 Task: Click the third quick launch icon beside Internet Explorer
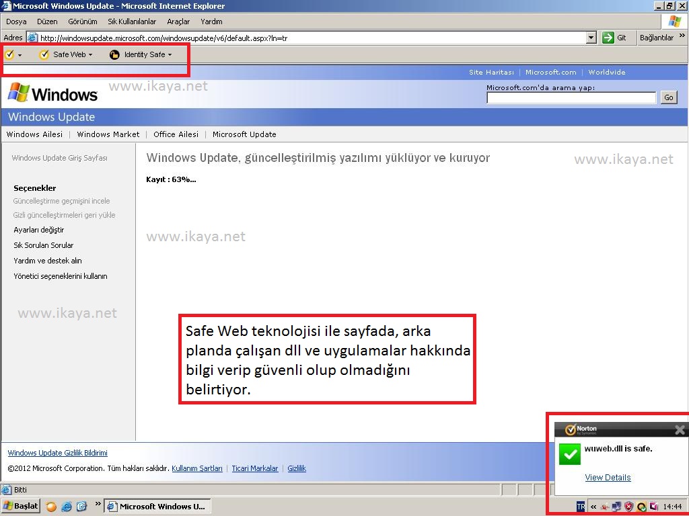(x=81, y=507)
